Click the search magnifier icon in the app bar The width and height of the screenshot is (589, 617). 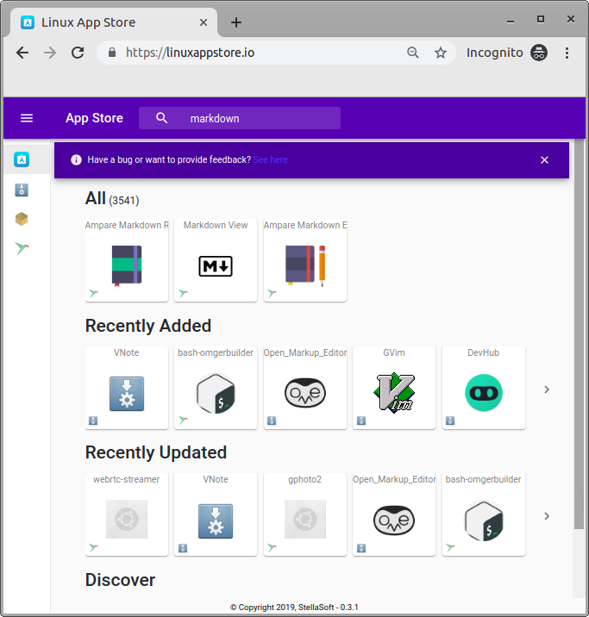click(x=161, y=118)
